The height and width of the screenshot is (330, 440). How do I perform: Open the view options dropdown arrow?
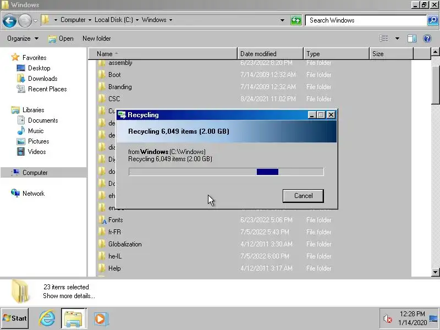(x=397, y=38)
